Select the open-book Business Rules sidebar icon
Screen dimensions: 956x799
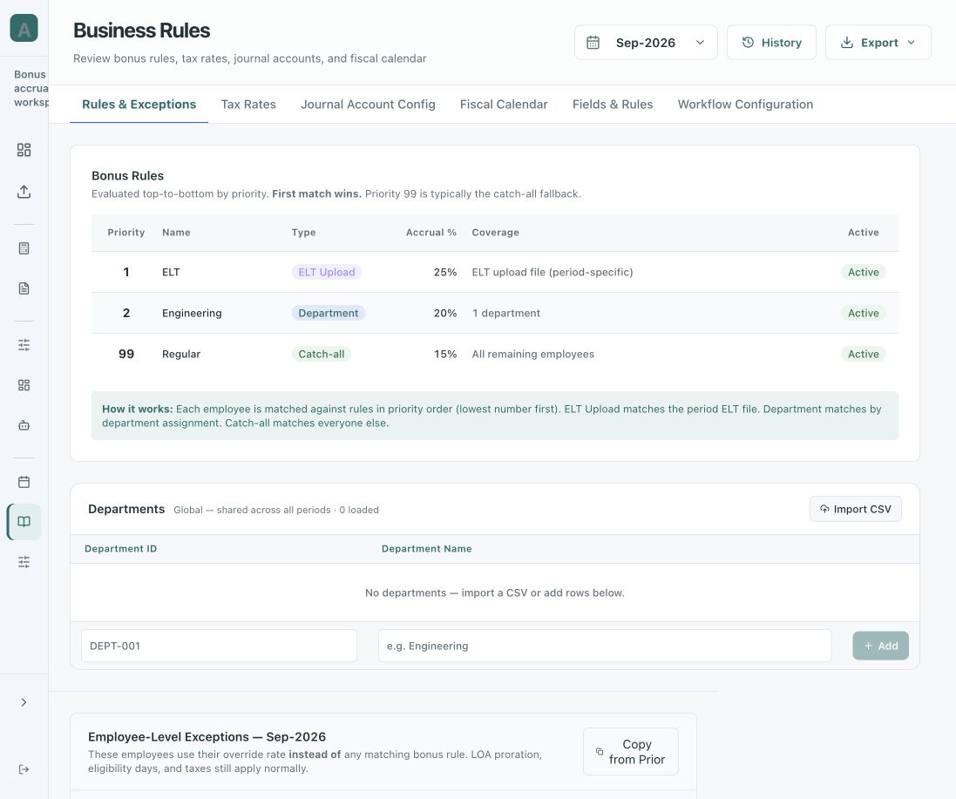coord(24,522)
